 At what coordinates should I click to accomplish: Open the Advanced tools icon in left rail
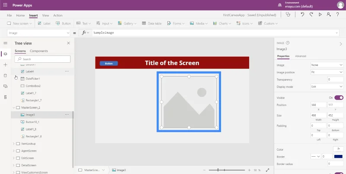6,97
